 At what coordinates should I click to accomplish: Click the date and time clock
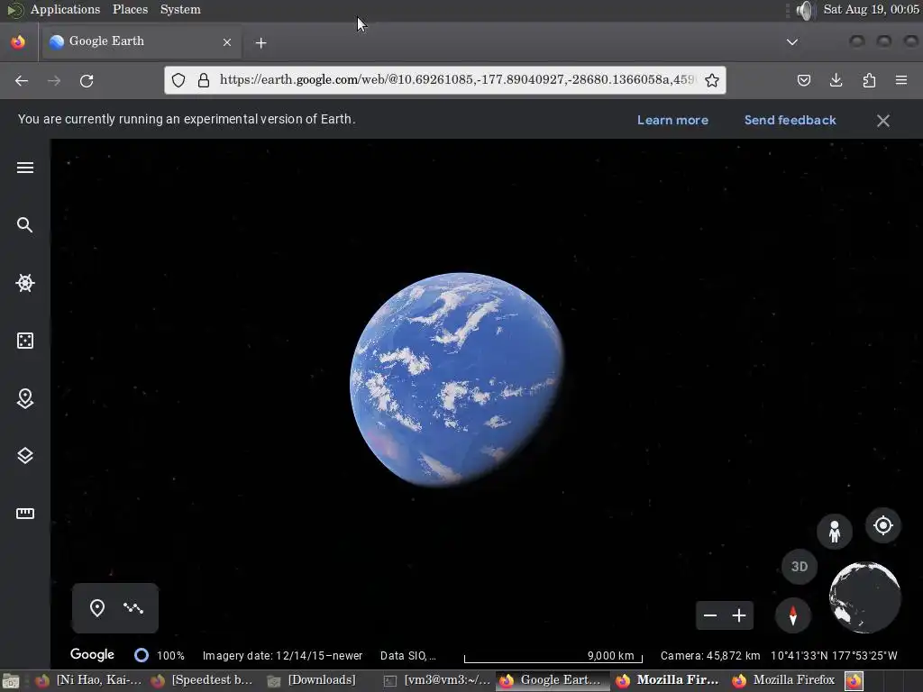click(872, 9)
